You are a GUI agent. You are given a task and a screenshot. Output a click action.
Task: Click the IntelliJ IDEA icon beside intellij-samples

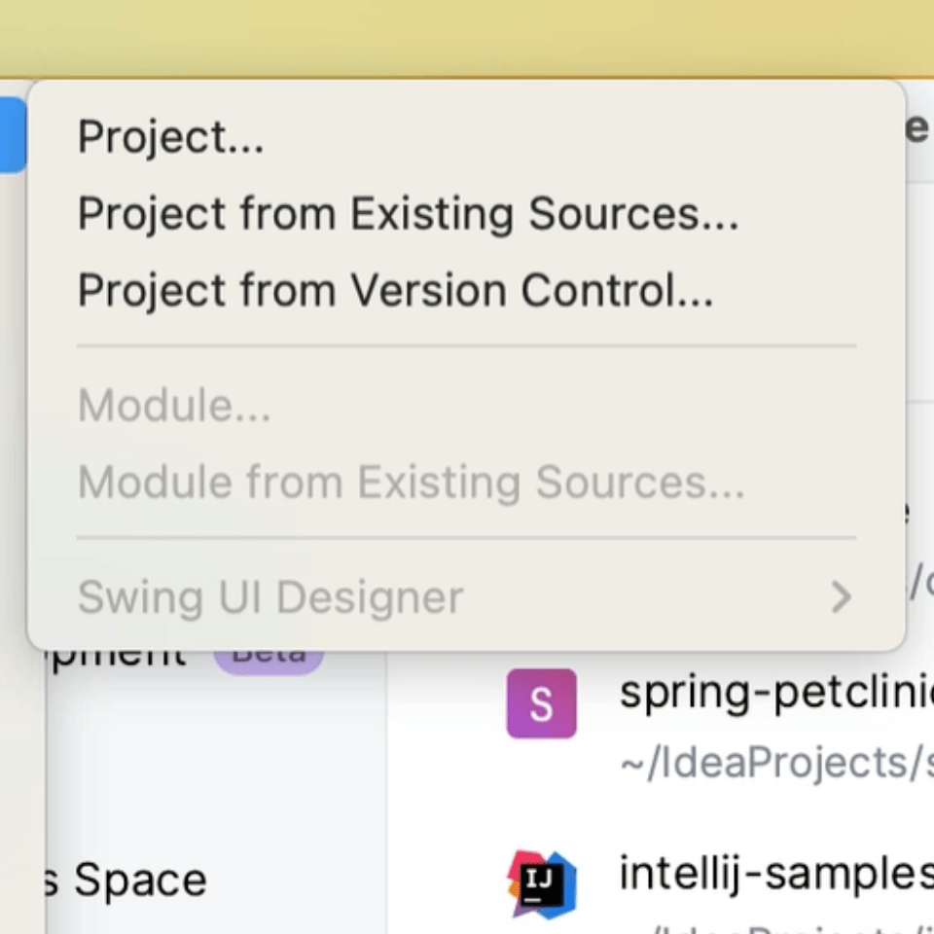pos(541,883)
